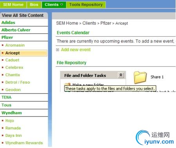Select Wyndham Rewards in the sidebar
Image resolution: width=176 pixels, height=148 pixels.
(x=24, y=143)
